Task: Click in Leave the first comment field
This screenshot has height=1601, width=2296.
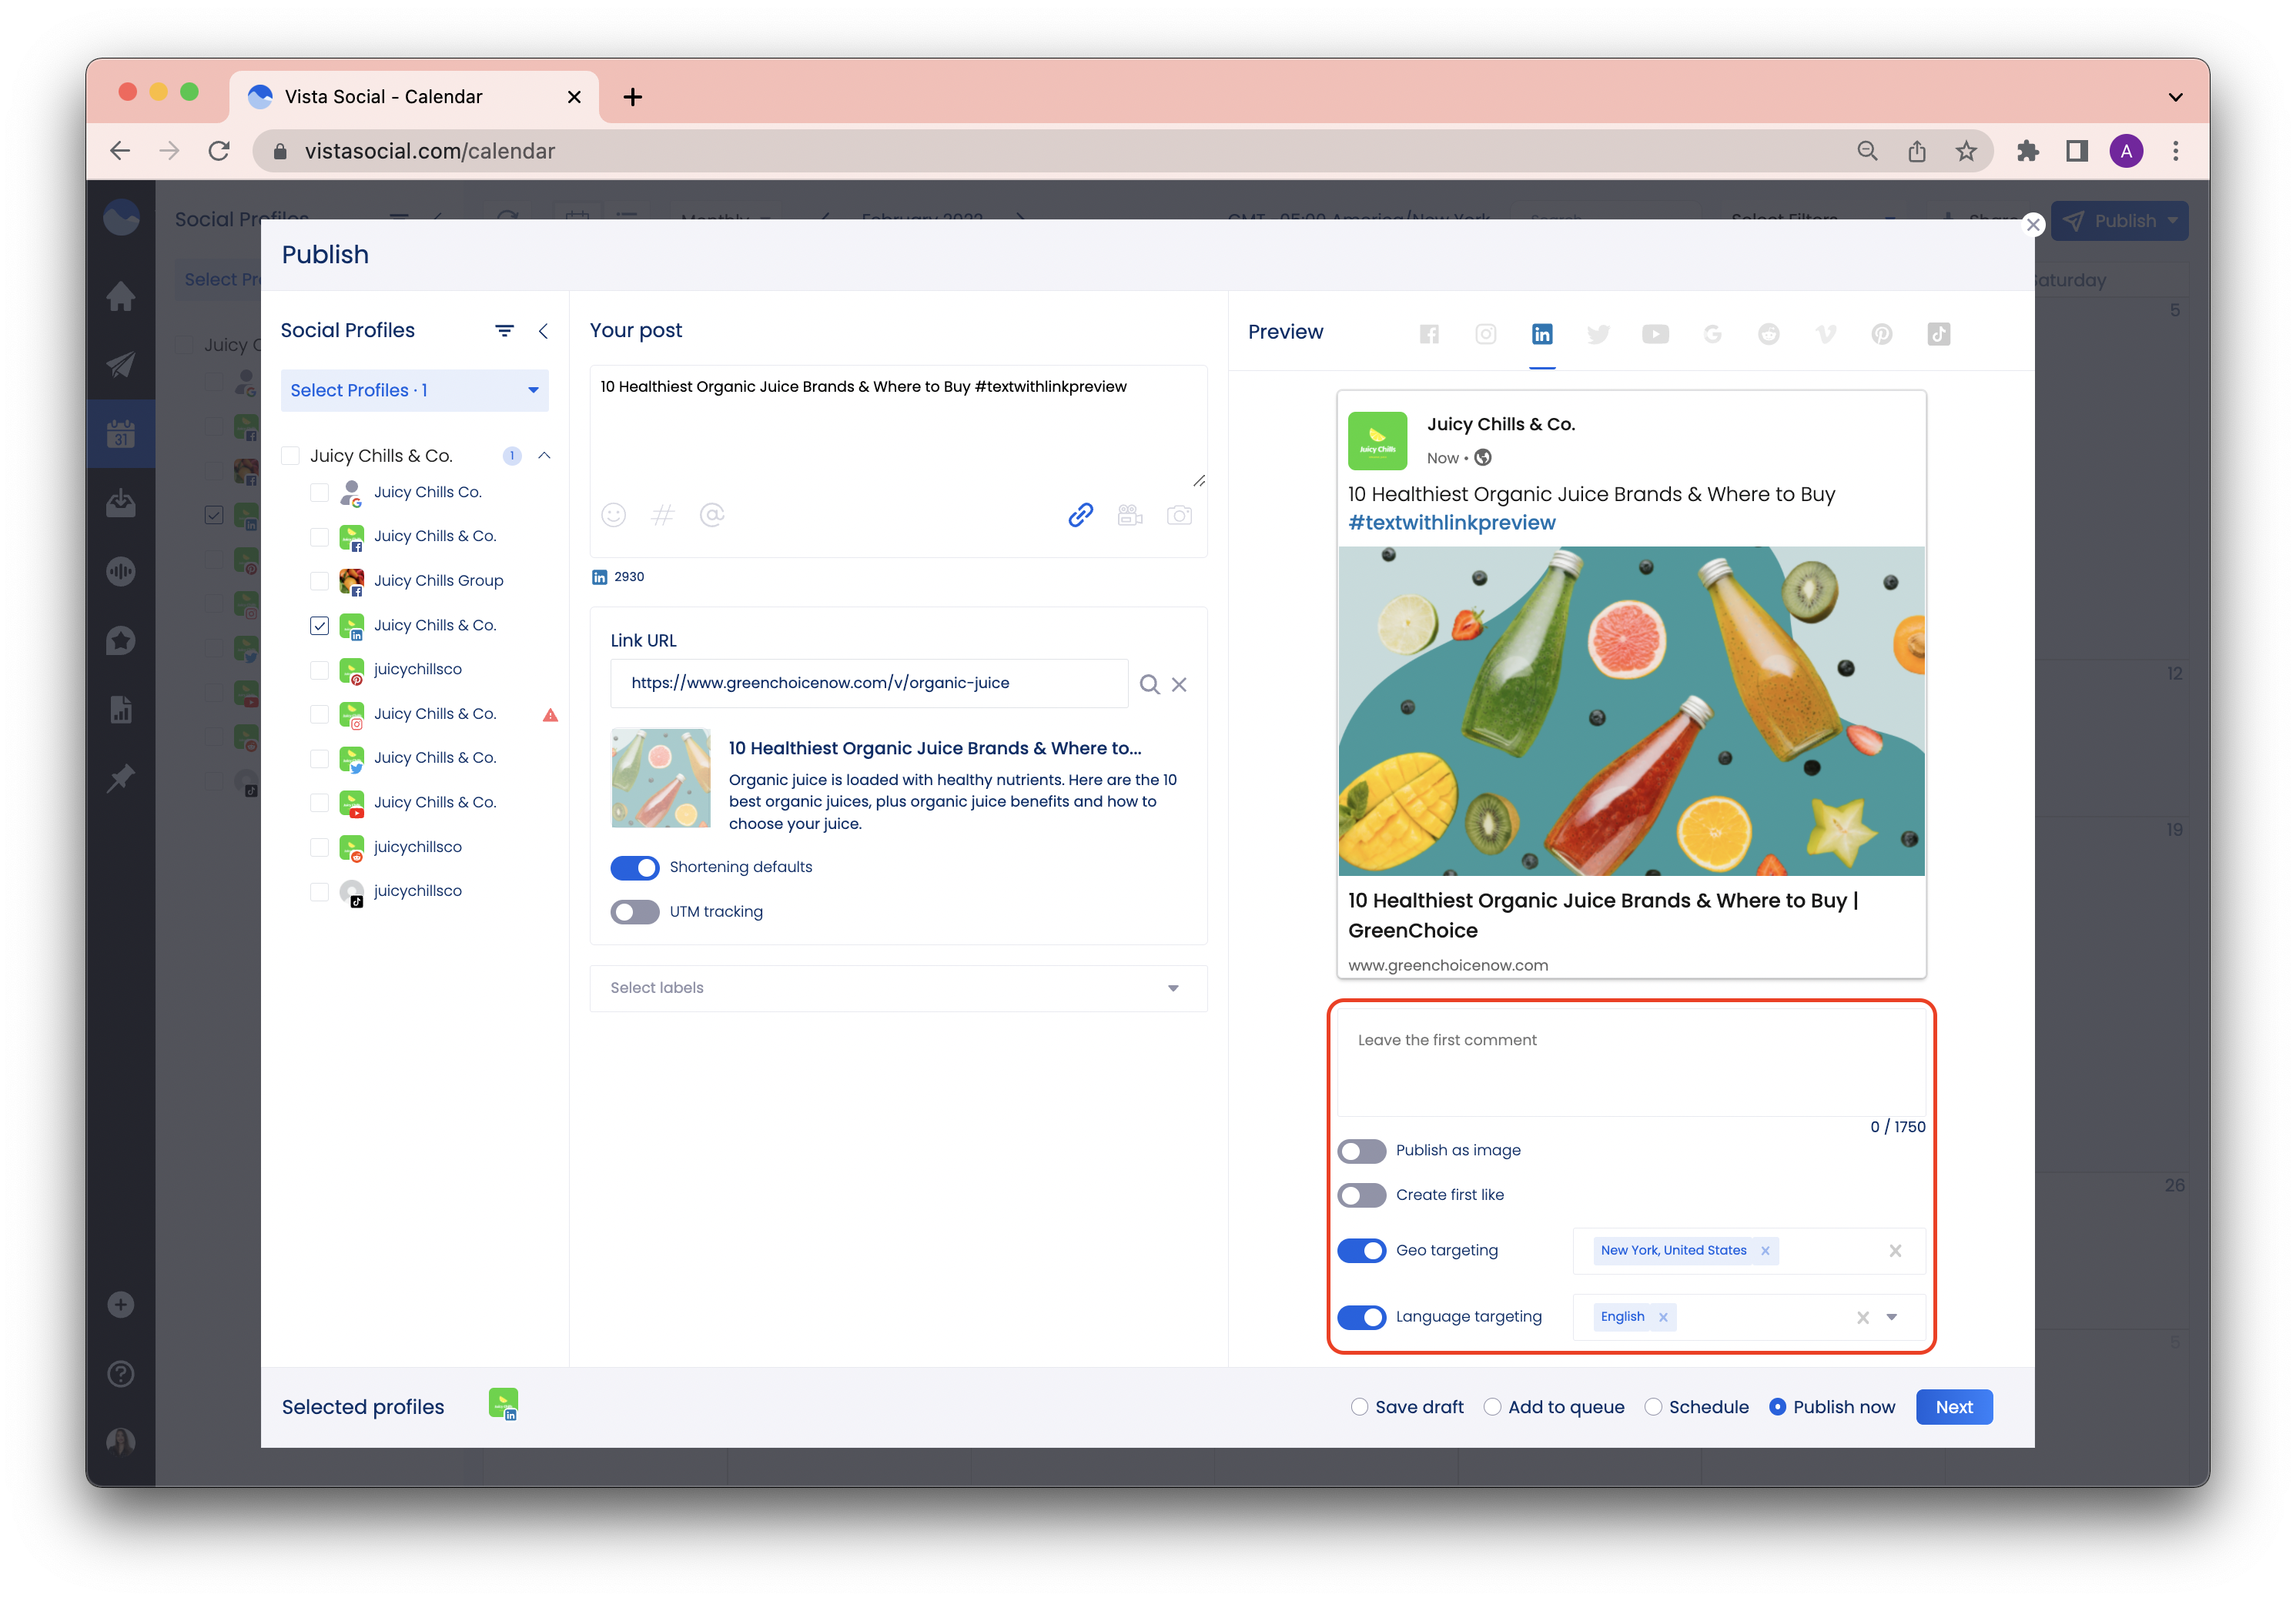Action: tap(1631, 1062)
